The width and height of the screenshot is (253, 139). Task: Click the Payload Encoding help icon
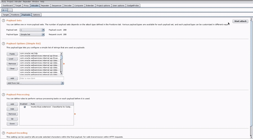[3, 133]
